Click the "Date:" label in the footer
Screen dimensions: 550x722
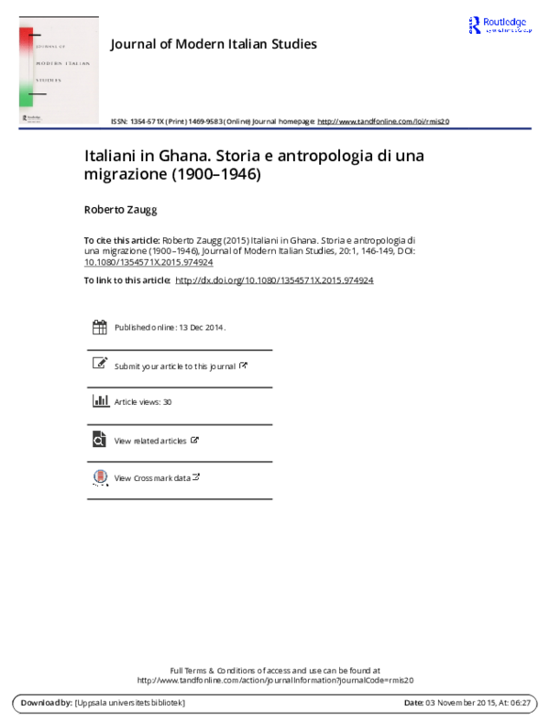[413, 703]
